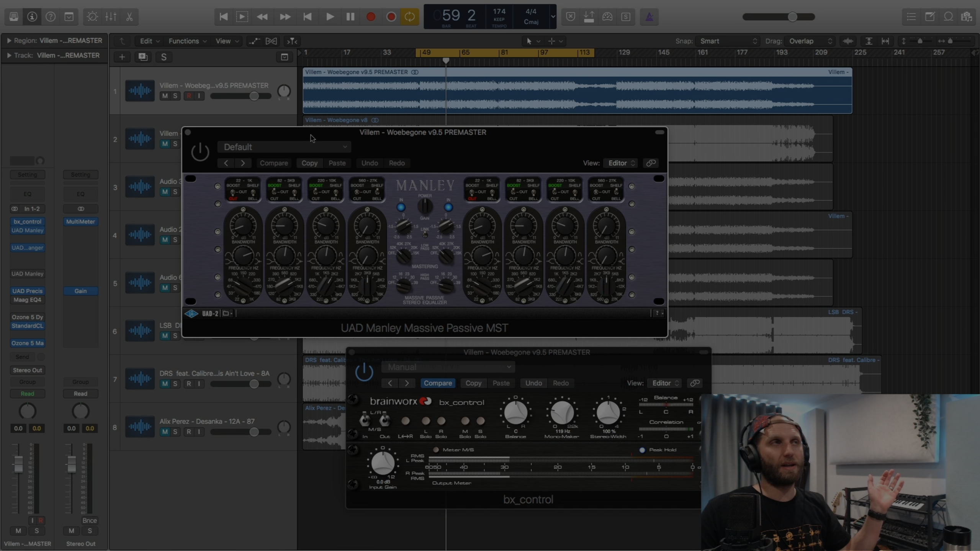The width and height of the screenshot is (980, 551).
Task: Expand the Track inspector disclosure triangle
Action: pyautogui.click(x=8, y=56)
